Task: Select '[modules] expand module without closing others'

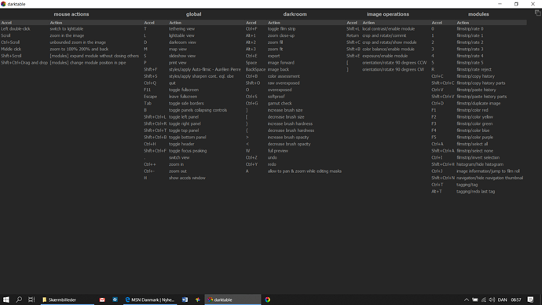Action: (x=94, y=56)
